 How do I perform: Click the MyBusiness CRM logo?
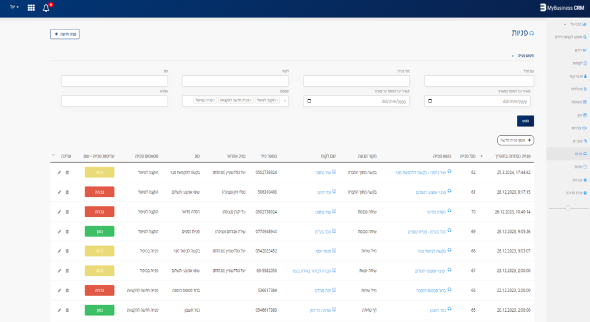coord(562,7)
